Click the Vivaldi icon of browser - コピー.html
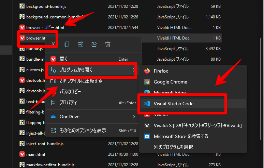This screenshot has height=168, width=264. (22, 27)
